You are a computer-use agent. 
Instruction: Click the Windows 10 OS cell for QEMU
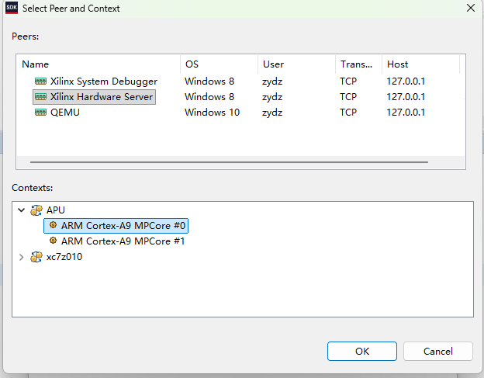coord(212,112)
